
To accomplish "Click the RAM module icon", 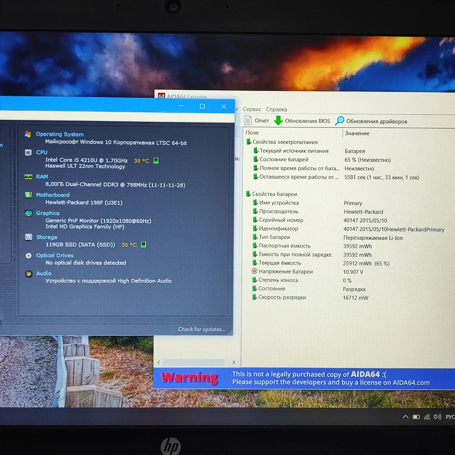I will click(x=28, y=177).
